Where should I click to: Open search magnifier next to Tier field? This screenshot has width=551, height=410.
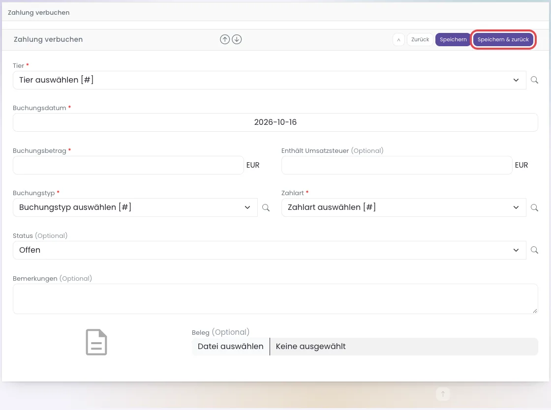(534, 80)
